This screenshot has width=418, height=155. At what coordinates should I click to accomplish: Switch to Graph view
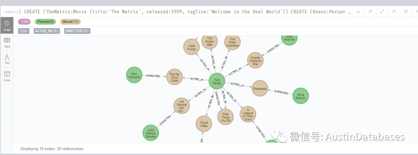tap(7, 25)
